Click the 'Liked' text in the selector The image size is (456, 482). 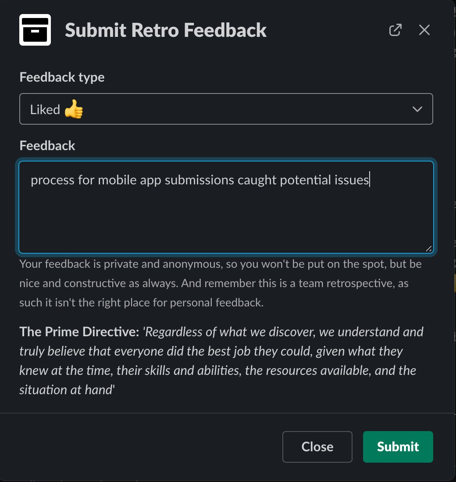coord(45,109)
